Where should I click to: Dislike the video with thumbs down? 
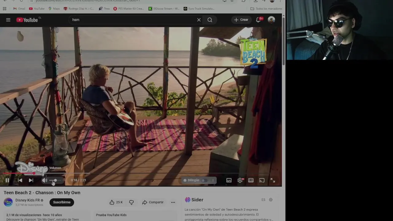(131, 202)
